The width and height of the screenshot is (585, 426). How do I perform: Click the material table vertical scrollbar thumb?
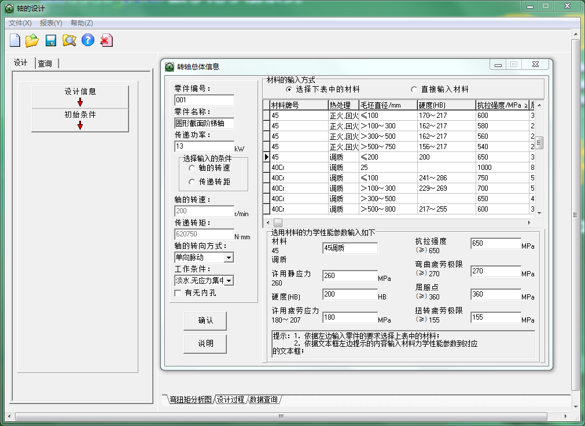click(539, 142)
